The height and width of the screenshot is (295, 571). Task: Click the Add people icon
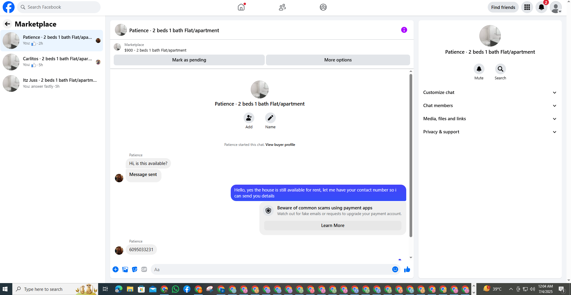coord(249,118)
